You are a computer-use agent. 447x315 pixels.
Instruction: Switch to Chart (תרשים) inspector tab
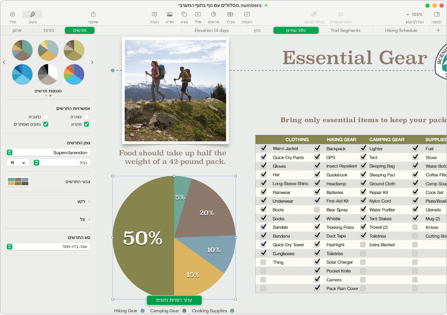tap(80, 30)
